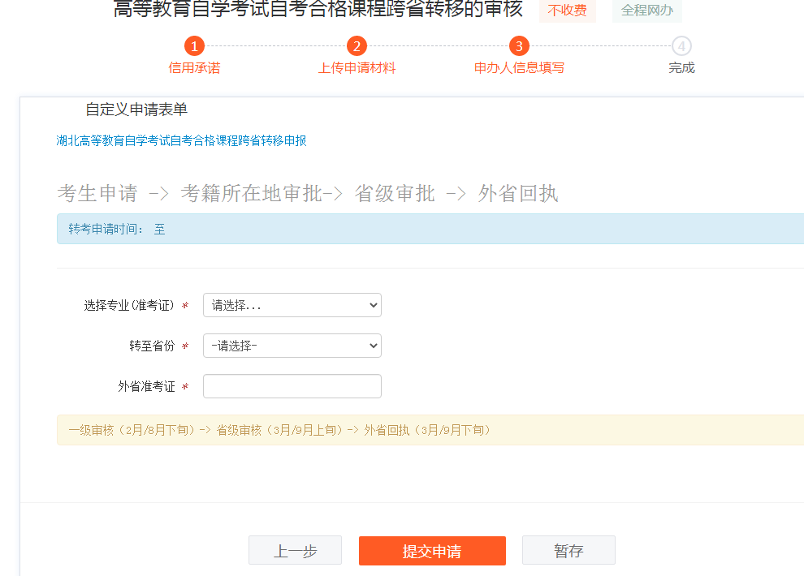Expand the 请选择... combo box arrow
Viewport: 804px width, 576px height.
click(x=370, y=305)
